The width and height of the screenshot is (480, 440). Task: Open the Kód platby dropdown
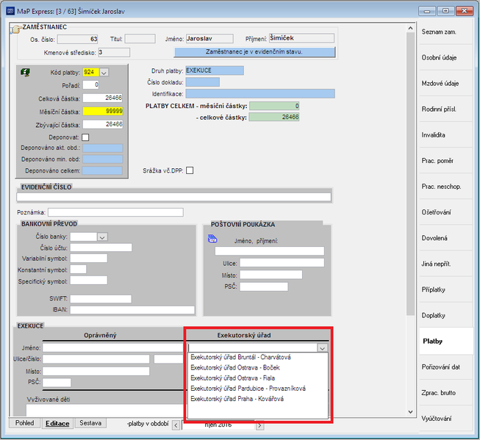pyautogui.click(x=104, y=73)
